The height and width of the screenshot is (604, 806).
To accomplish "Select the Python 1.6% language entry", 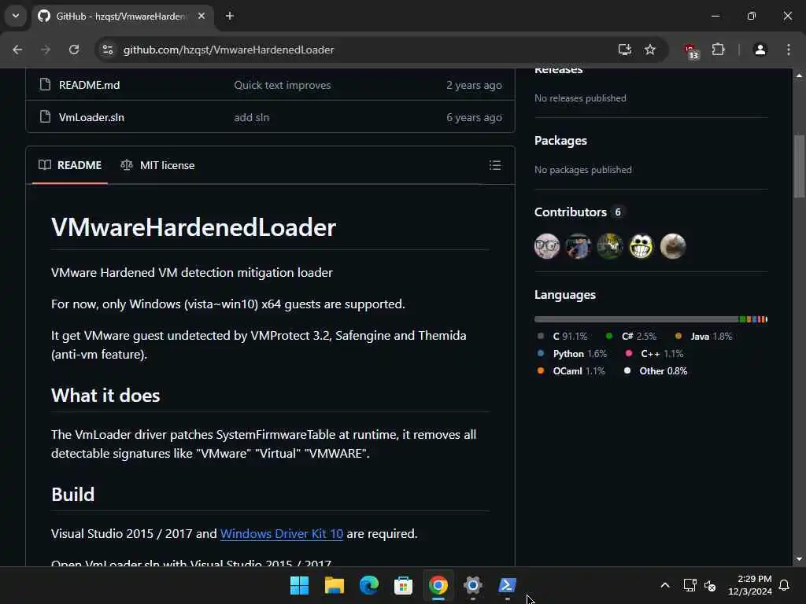I will point(572,354).
